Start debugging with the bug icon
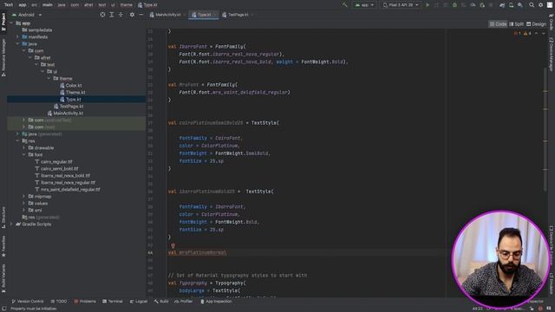Image resolution: width=555 pixels, height=312 pixels. pyautogui.click(x=454, y=5)
